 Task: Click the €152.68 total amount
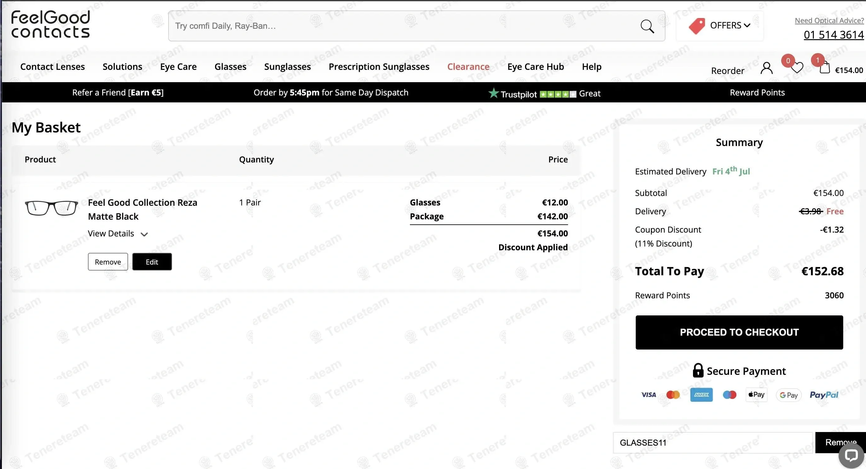point(823,271)
